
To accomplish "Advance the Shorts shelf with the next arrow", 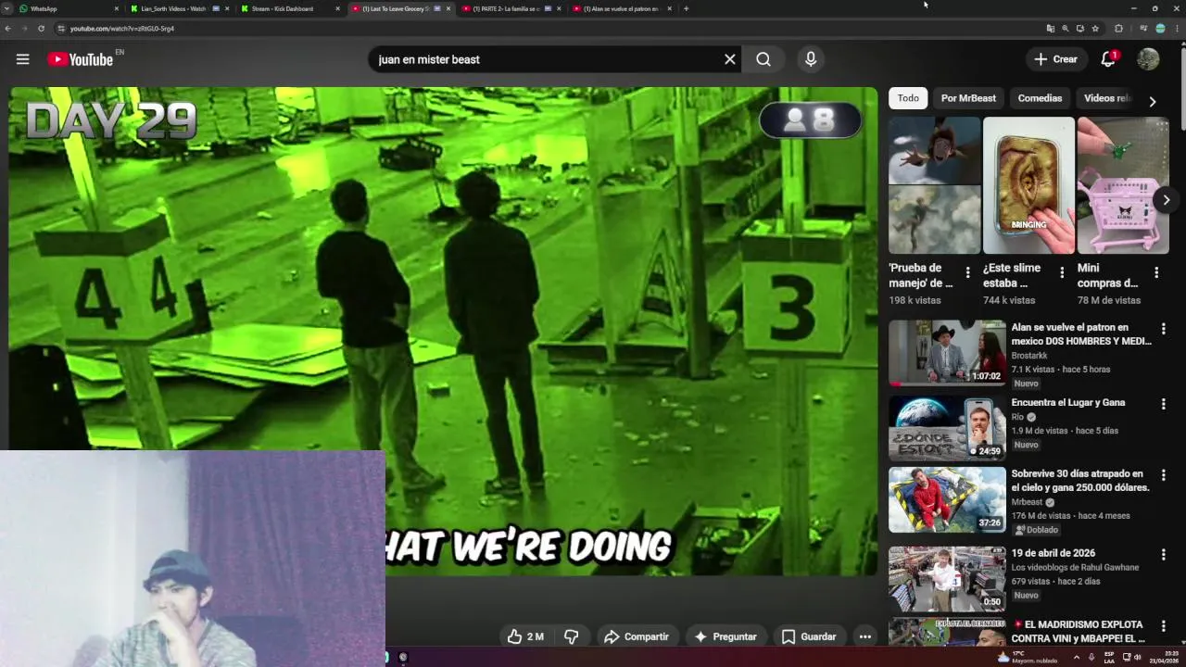I will (1167, 200).
